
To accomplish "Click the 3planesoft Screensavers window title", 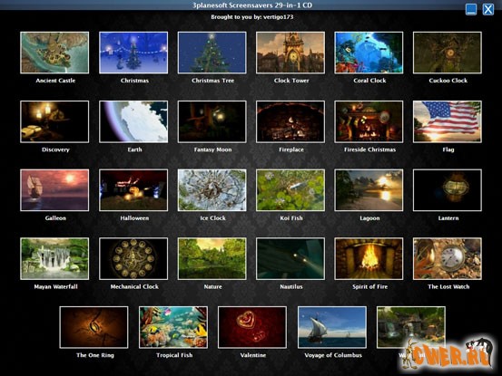I will point(252,5).
